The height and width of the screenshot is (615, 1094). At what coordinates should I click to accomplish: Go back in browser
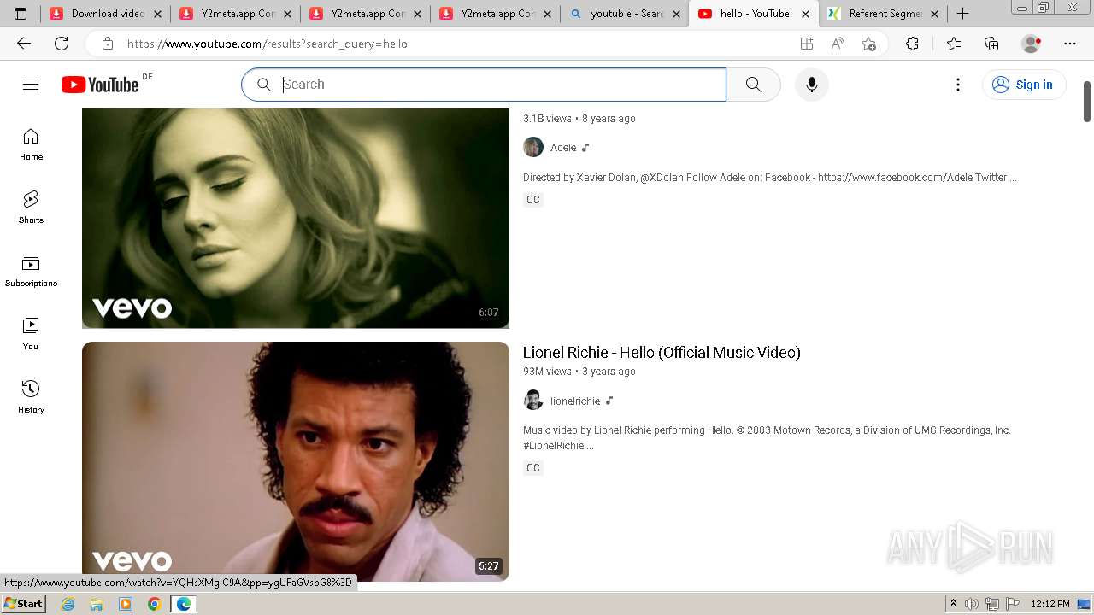coord(24,44)
